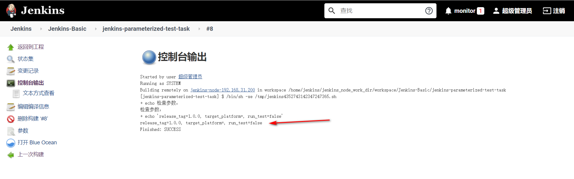The image size is (574, 179).
Task: Open 超级管理员 link in console output
Action: [x=190, y=77]
